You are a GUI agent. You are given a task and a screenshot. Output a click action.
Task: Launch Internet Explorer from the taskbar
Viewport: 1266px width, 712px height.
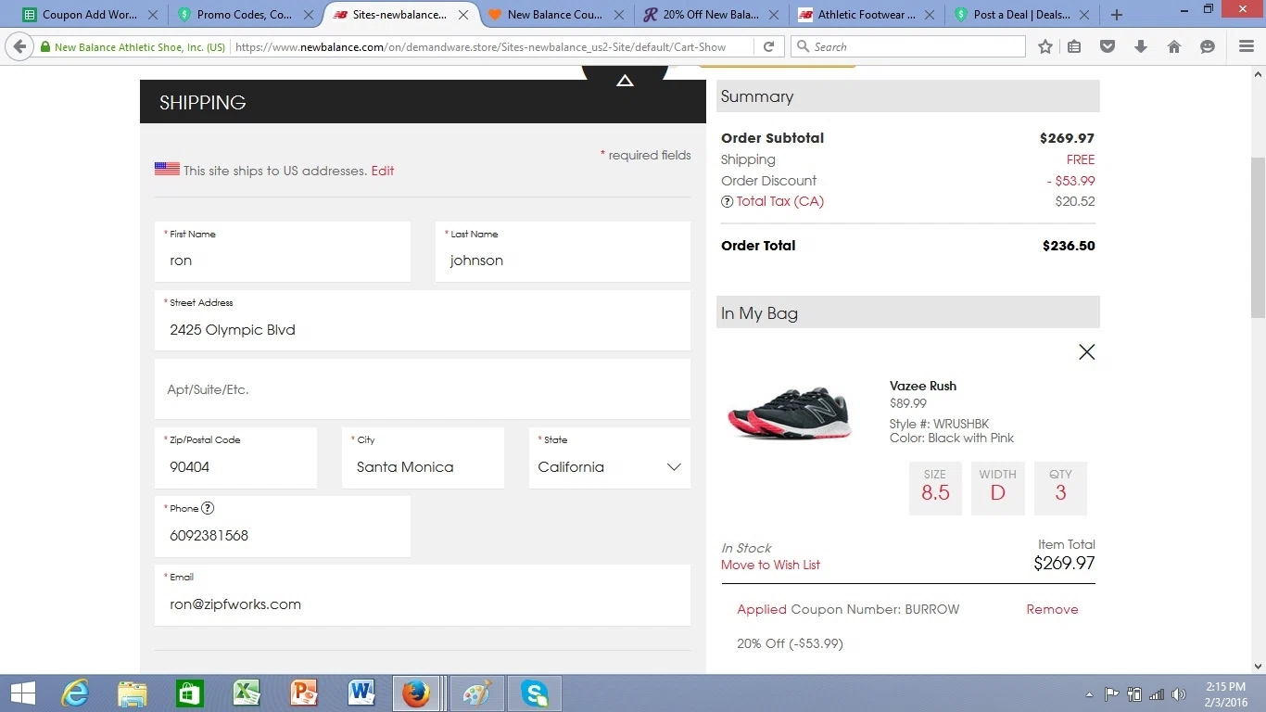75,693
